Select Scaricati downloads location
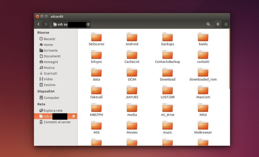The image size is (259, 157). coord(50,73)
